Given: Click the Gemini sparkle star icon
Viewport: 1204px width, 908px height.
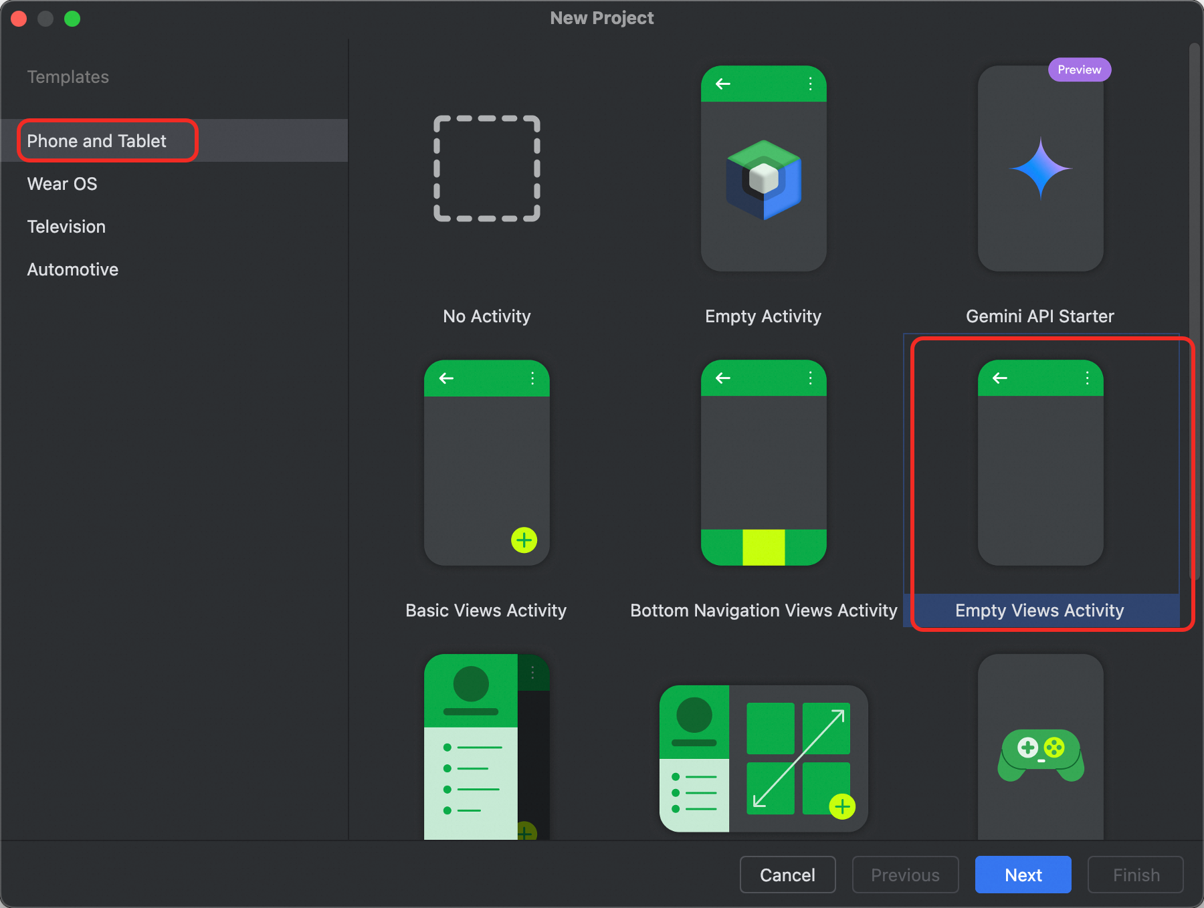Looking at the screenshot, I should pyautogui.click(x=1041, y=168).
